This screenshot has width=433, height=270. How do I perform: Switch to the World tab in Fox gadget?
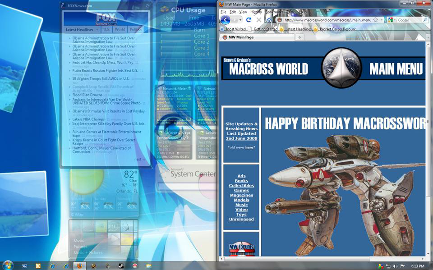(120, 29)
